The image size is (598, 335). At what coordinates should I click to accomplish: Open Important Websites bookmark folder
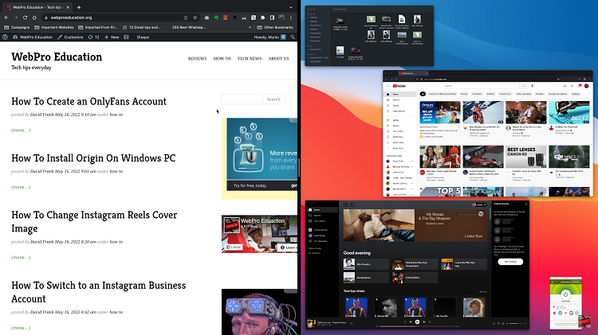[53, 27]
